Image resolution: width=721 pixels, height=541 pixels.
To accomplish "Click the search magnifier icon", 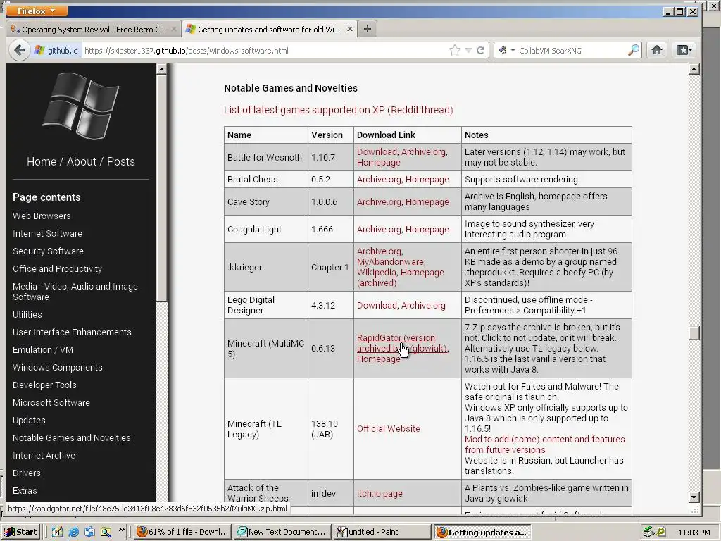I will (x=634, y=50).
